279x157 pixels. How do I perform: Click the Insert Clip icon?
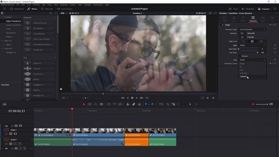click(109, 104)
